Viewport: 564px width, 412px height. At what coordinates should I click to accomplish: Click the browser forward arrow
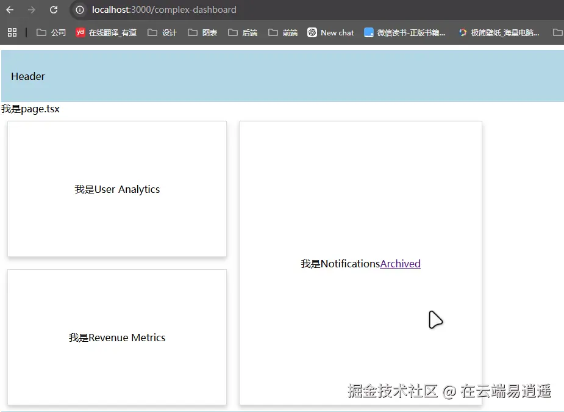click(32, 10)
